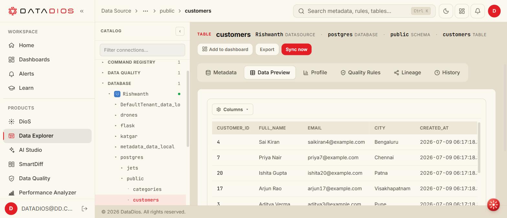This screenshot has height=218, width=507.
Task: Open Performance Analyzer product
Action: (x=47, y=192)
